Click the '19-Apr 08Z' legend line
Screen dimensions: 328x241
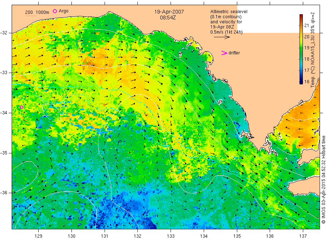pyautogui.click(x=222, y=27)
